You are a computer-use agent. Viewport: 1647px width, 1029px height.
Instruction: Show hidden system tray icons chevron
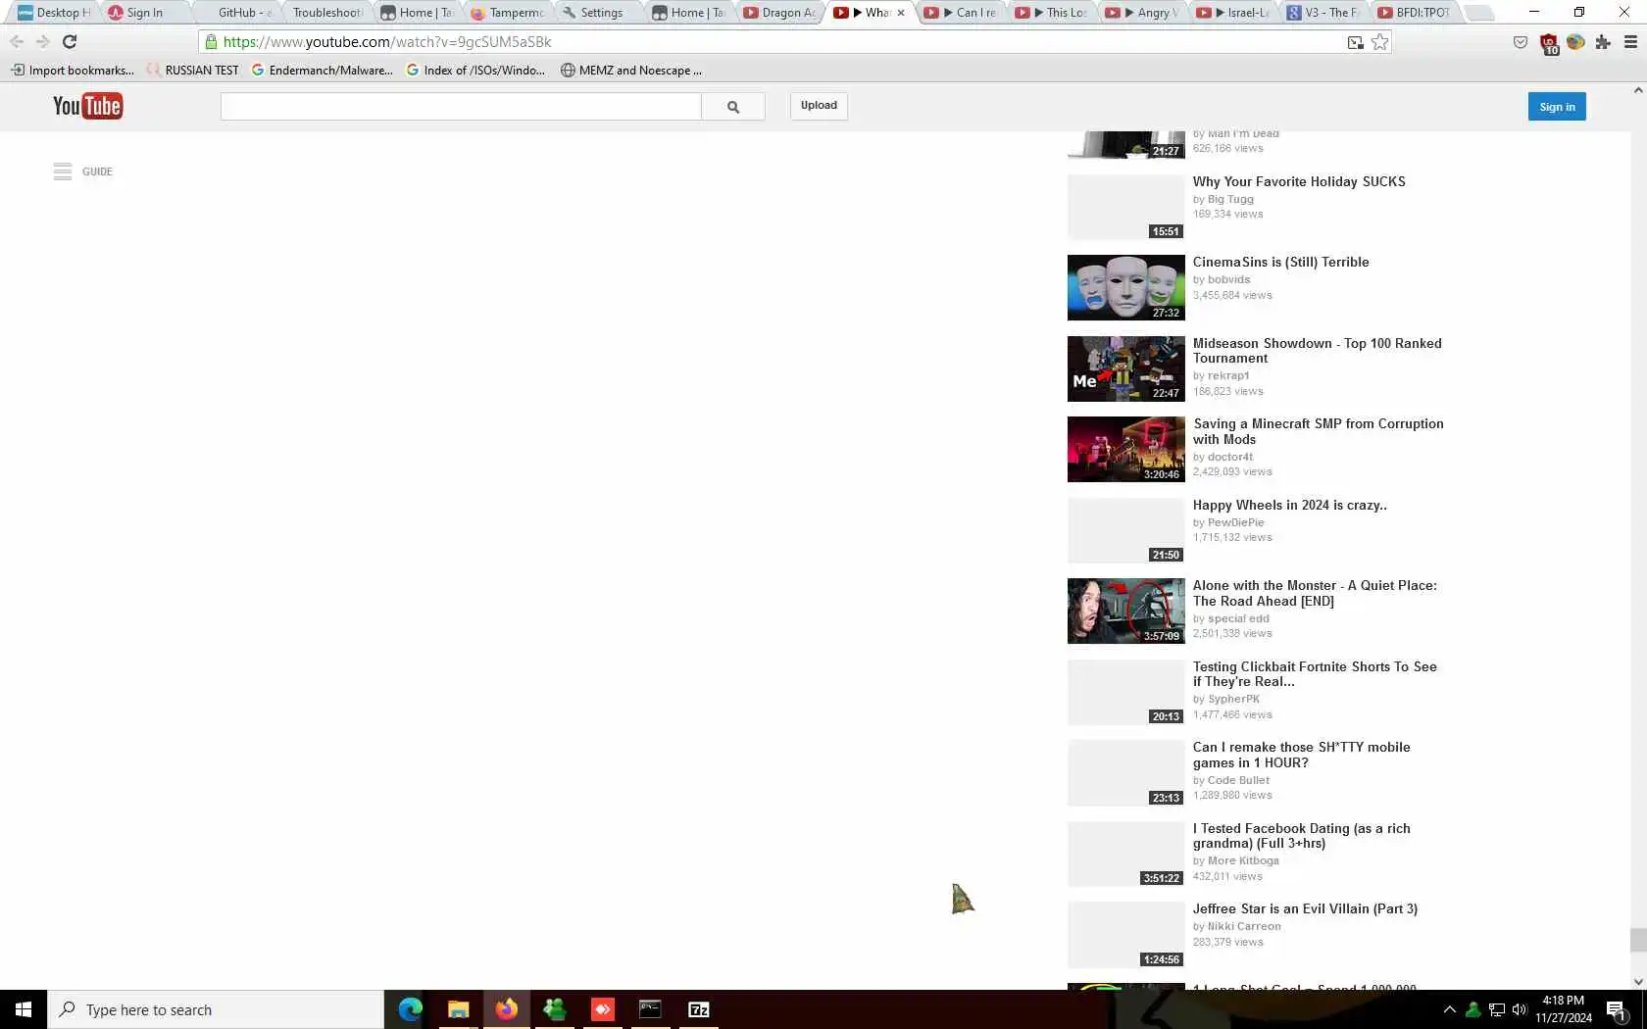click(1449, 1009)
